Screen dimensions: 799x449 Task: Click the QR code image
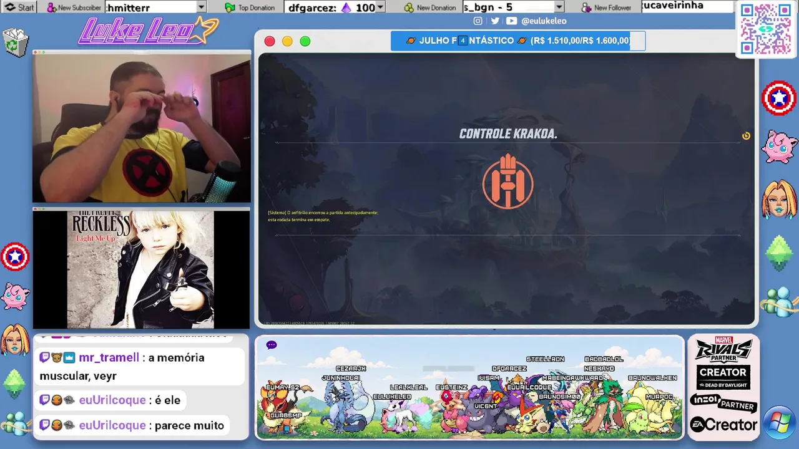coord(766,29)
